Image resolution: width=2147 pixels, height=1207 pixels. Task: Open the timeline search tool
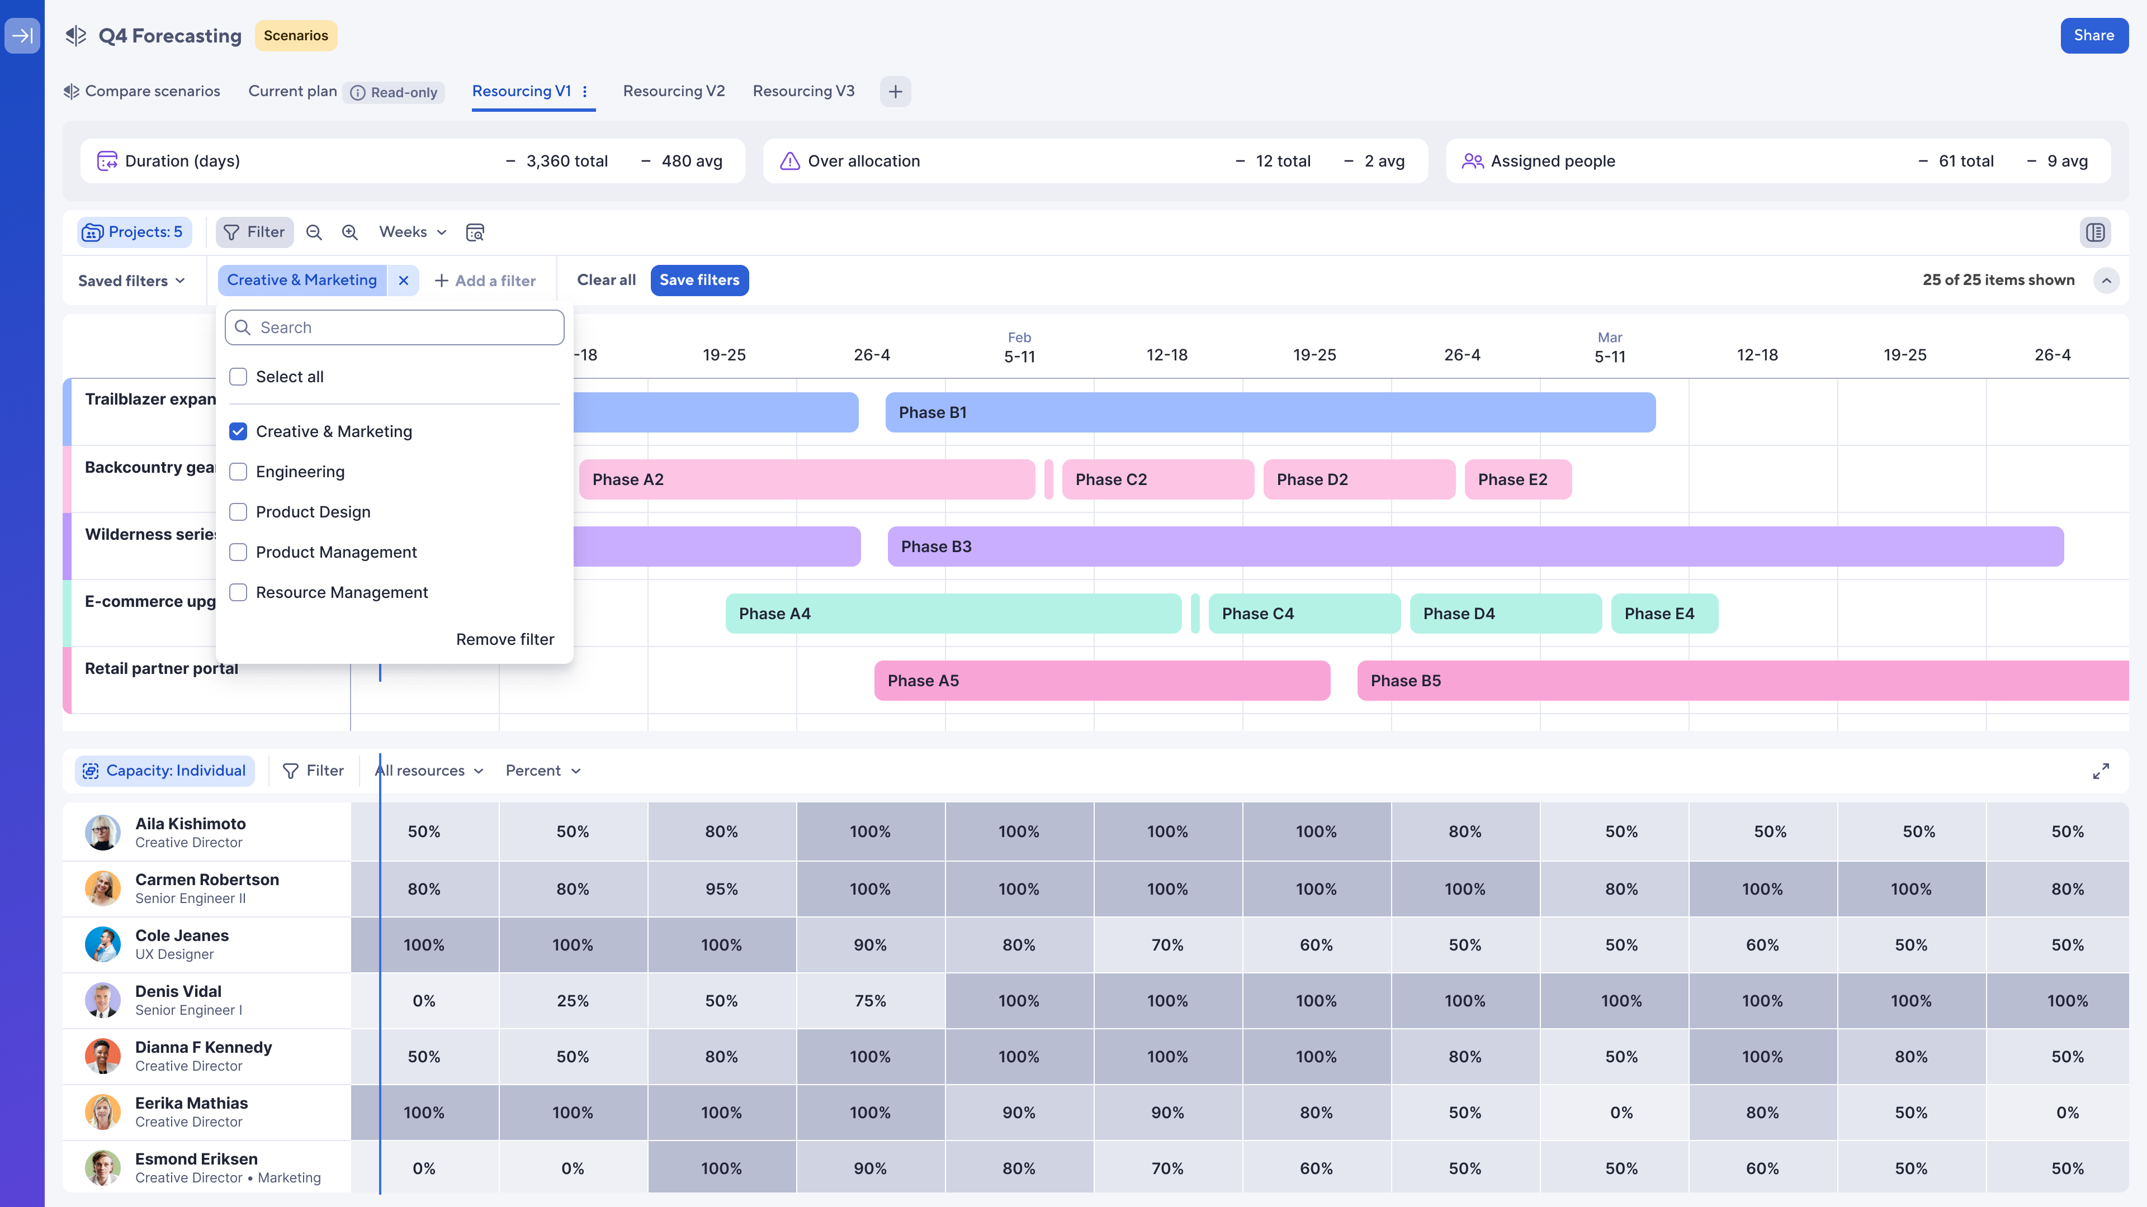[474, 232]
